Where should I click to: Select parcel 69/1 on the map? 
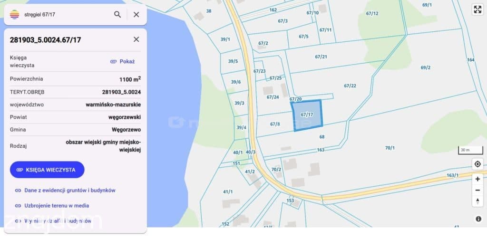click(427, 5)
